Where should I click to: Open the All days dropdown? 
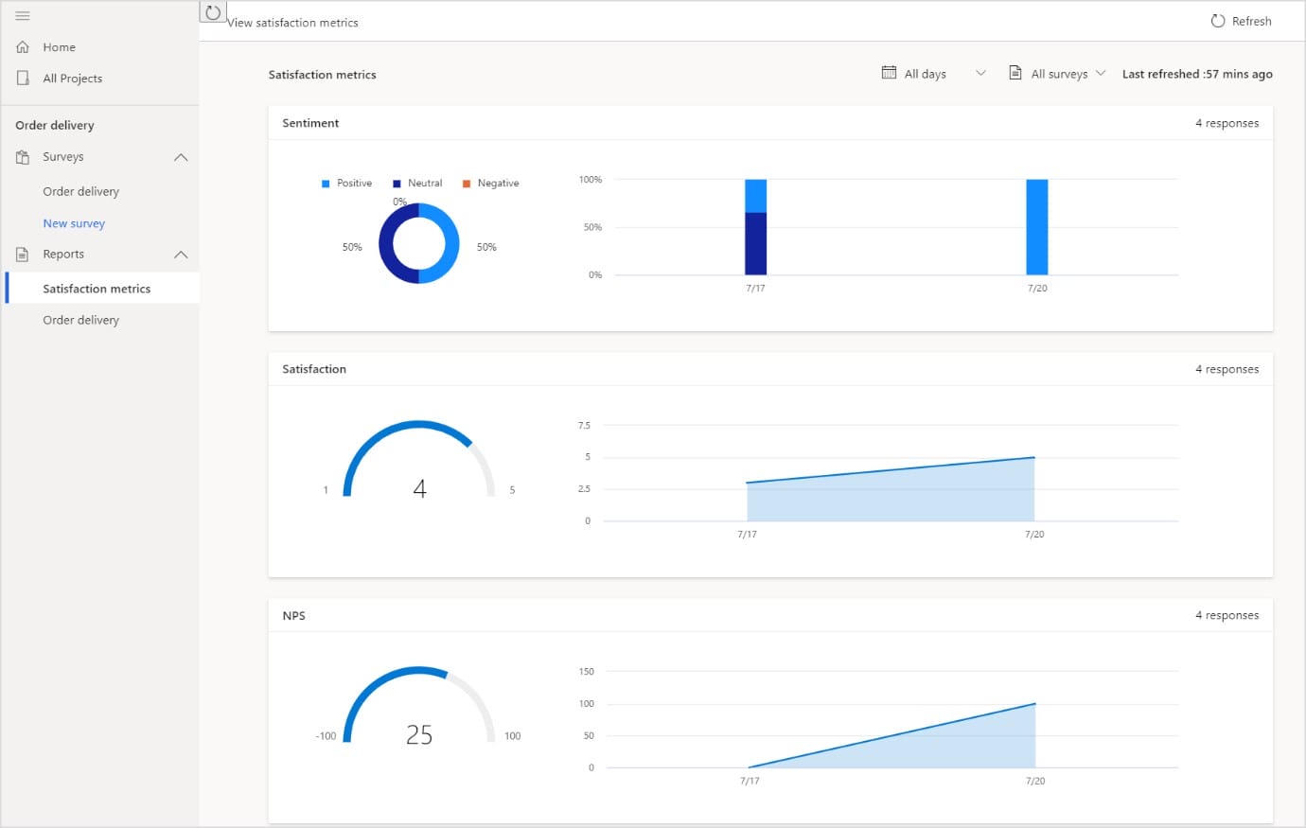[x=981, y=72]
